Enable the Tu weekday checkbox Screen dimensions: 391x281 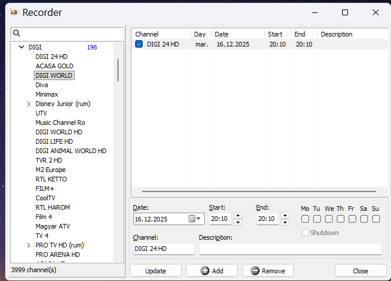[317, 219]
